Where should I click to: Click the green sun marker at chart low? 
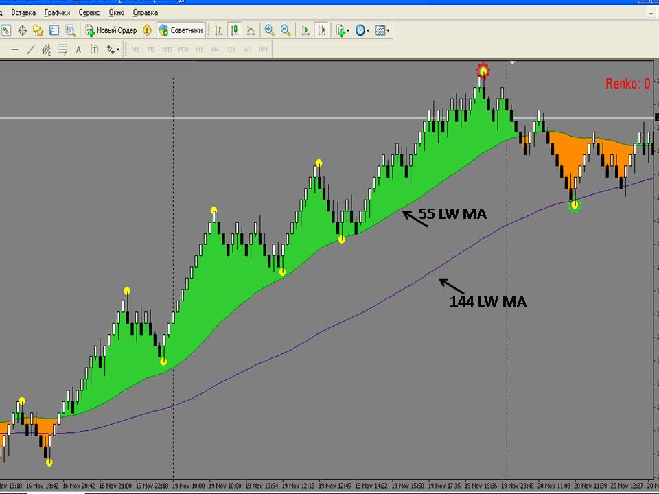pyautogui.click(x=574, y=205)
